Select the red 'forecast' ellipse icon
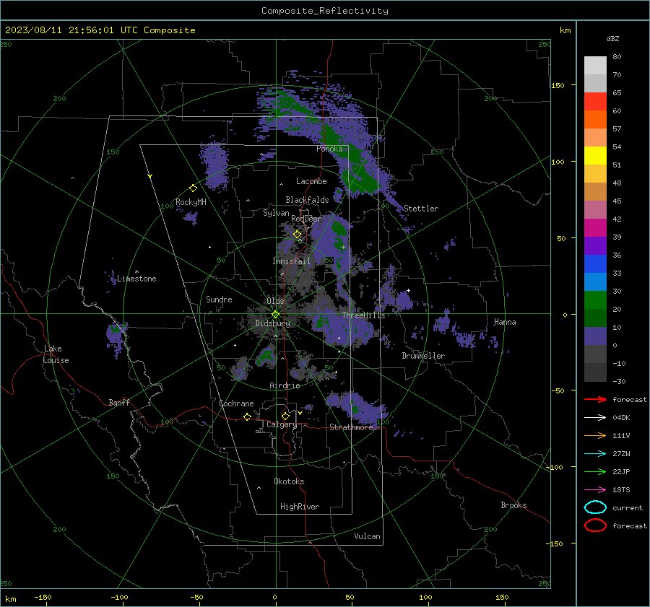The height and width of the screenshot is (607, 650). pos(595,525)
